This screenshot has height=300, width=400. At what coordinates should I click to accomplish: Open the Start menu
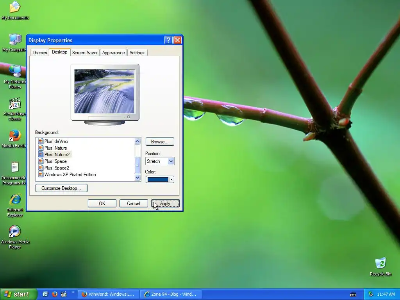19,294
